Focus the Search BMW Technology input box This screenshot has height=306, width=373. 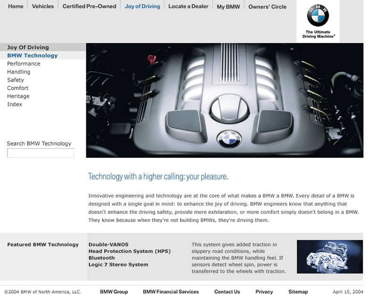click(x=41, y=153)
